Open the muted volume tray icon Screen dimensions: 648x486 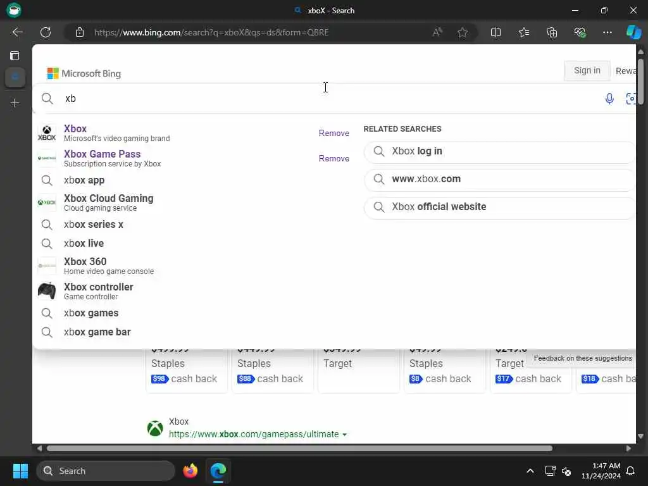click(566, 471)
